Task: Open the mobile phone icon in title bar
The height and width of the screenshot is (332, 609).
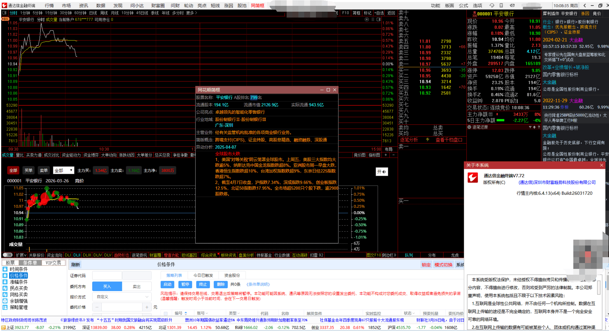Action: [501, 5]
